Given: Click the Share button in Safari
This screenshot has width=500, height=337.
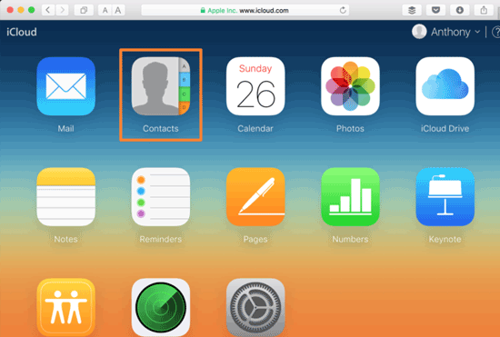Looking at the screenshot, I should [484, 10].
